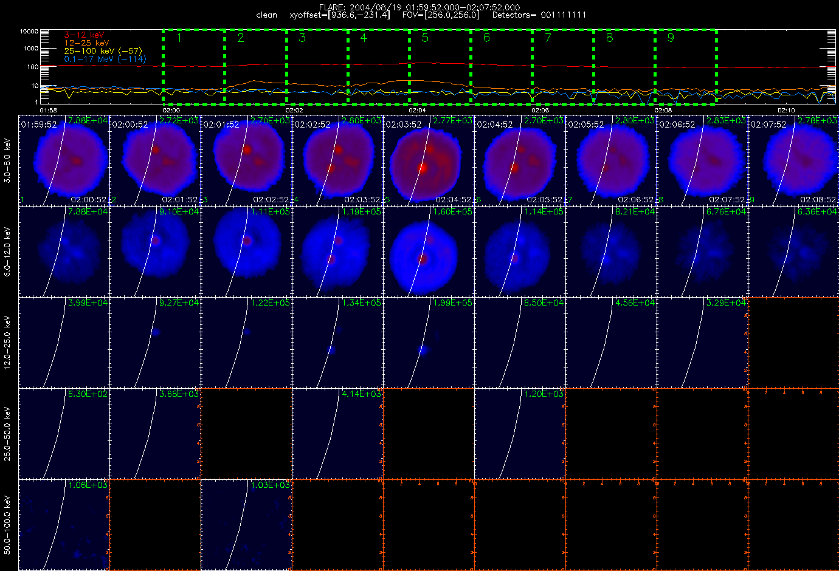
Task: Click the '02:04' time axis label
Action: tap(417, 110)
